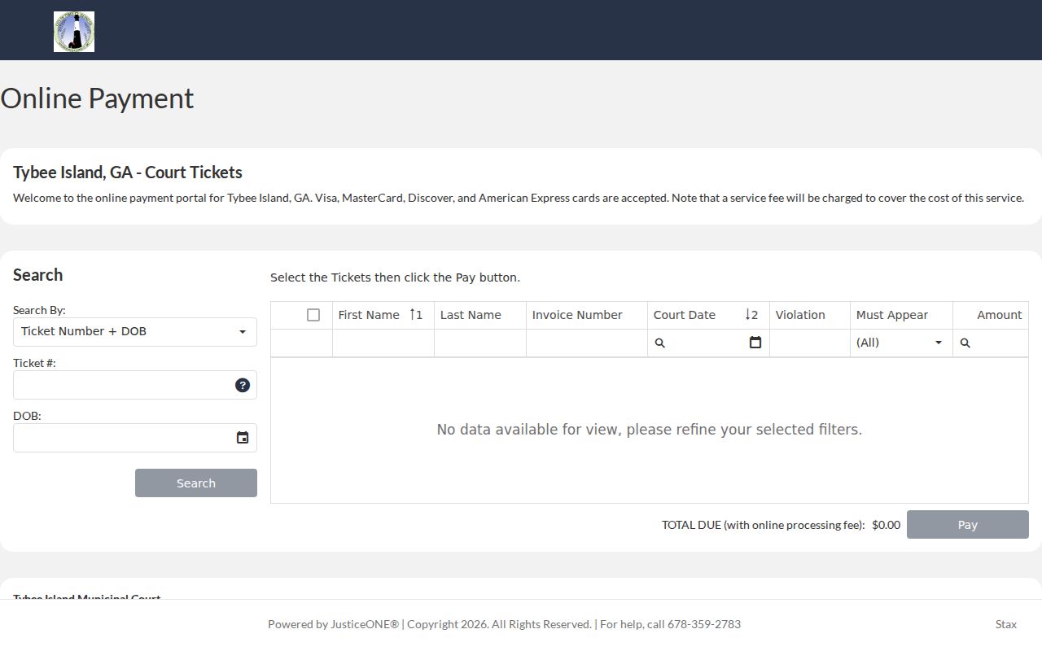Image resolution: width=1042 pixels, height=651 pixels.
Task: Click the Tybee Island lighthouse logo
Action: pyautogui.click(x=74, y=32)
